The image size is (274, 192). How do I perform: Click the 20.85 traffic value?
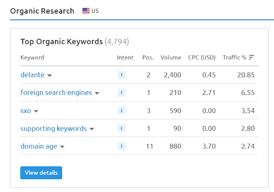pyautogui.click(x=246, y=75)
